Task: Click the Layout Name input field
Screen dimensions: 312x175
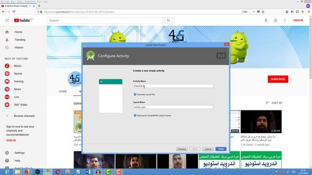Action: pos(173,107)
